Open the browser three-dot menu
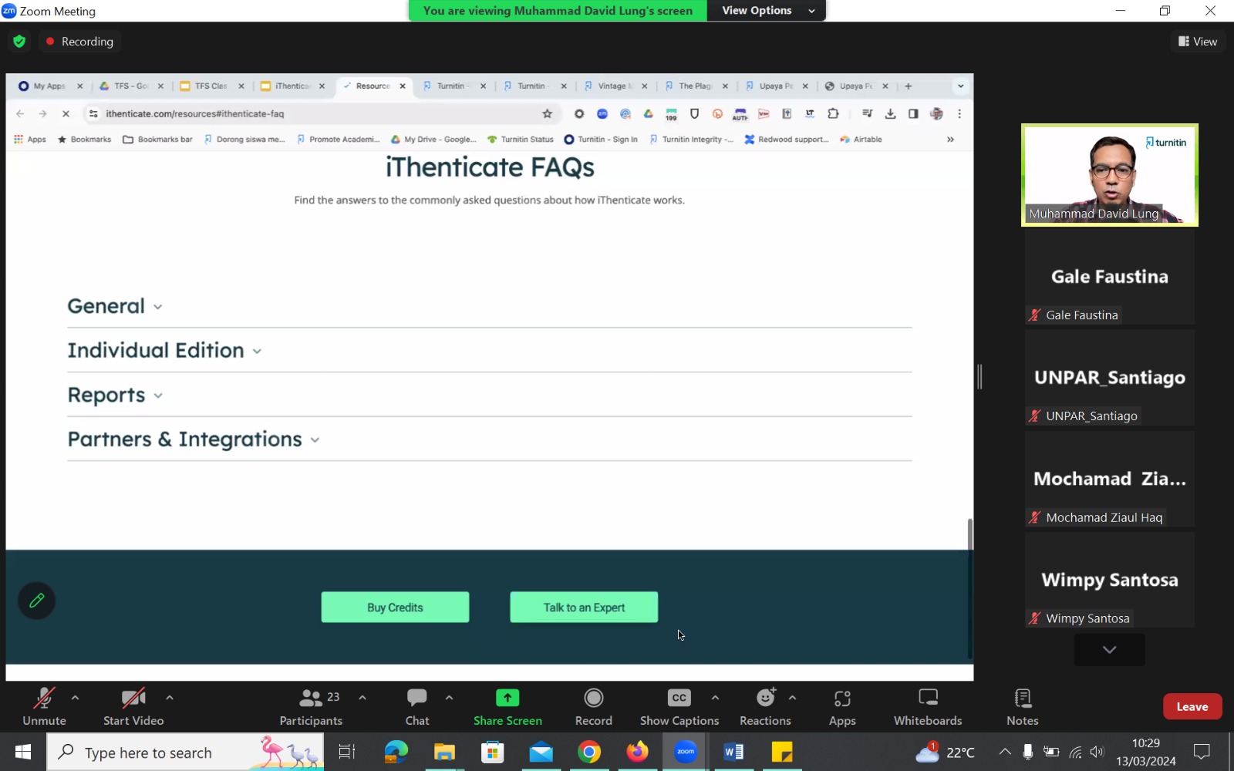Image resolution: width=1234 pixels, height=771 pixels. (x=959, y=114)
